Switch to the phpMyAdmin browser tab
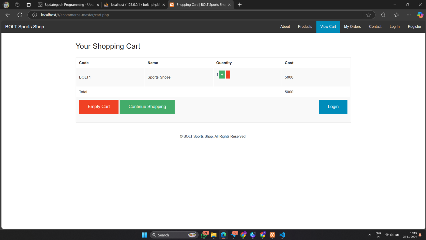This screenshot has height=240, width=426. click(133, 4)
